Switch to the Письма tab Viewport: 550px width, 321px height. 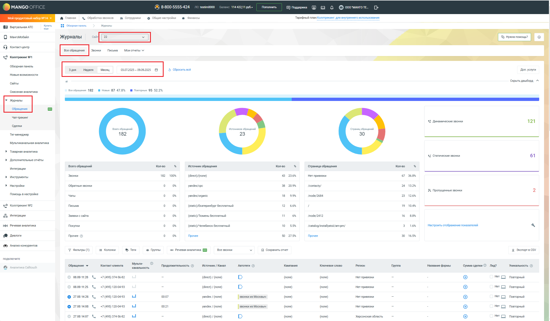click(x=113, y=51)
